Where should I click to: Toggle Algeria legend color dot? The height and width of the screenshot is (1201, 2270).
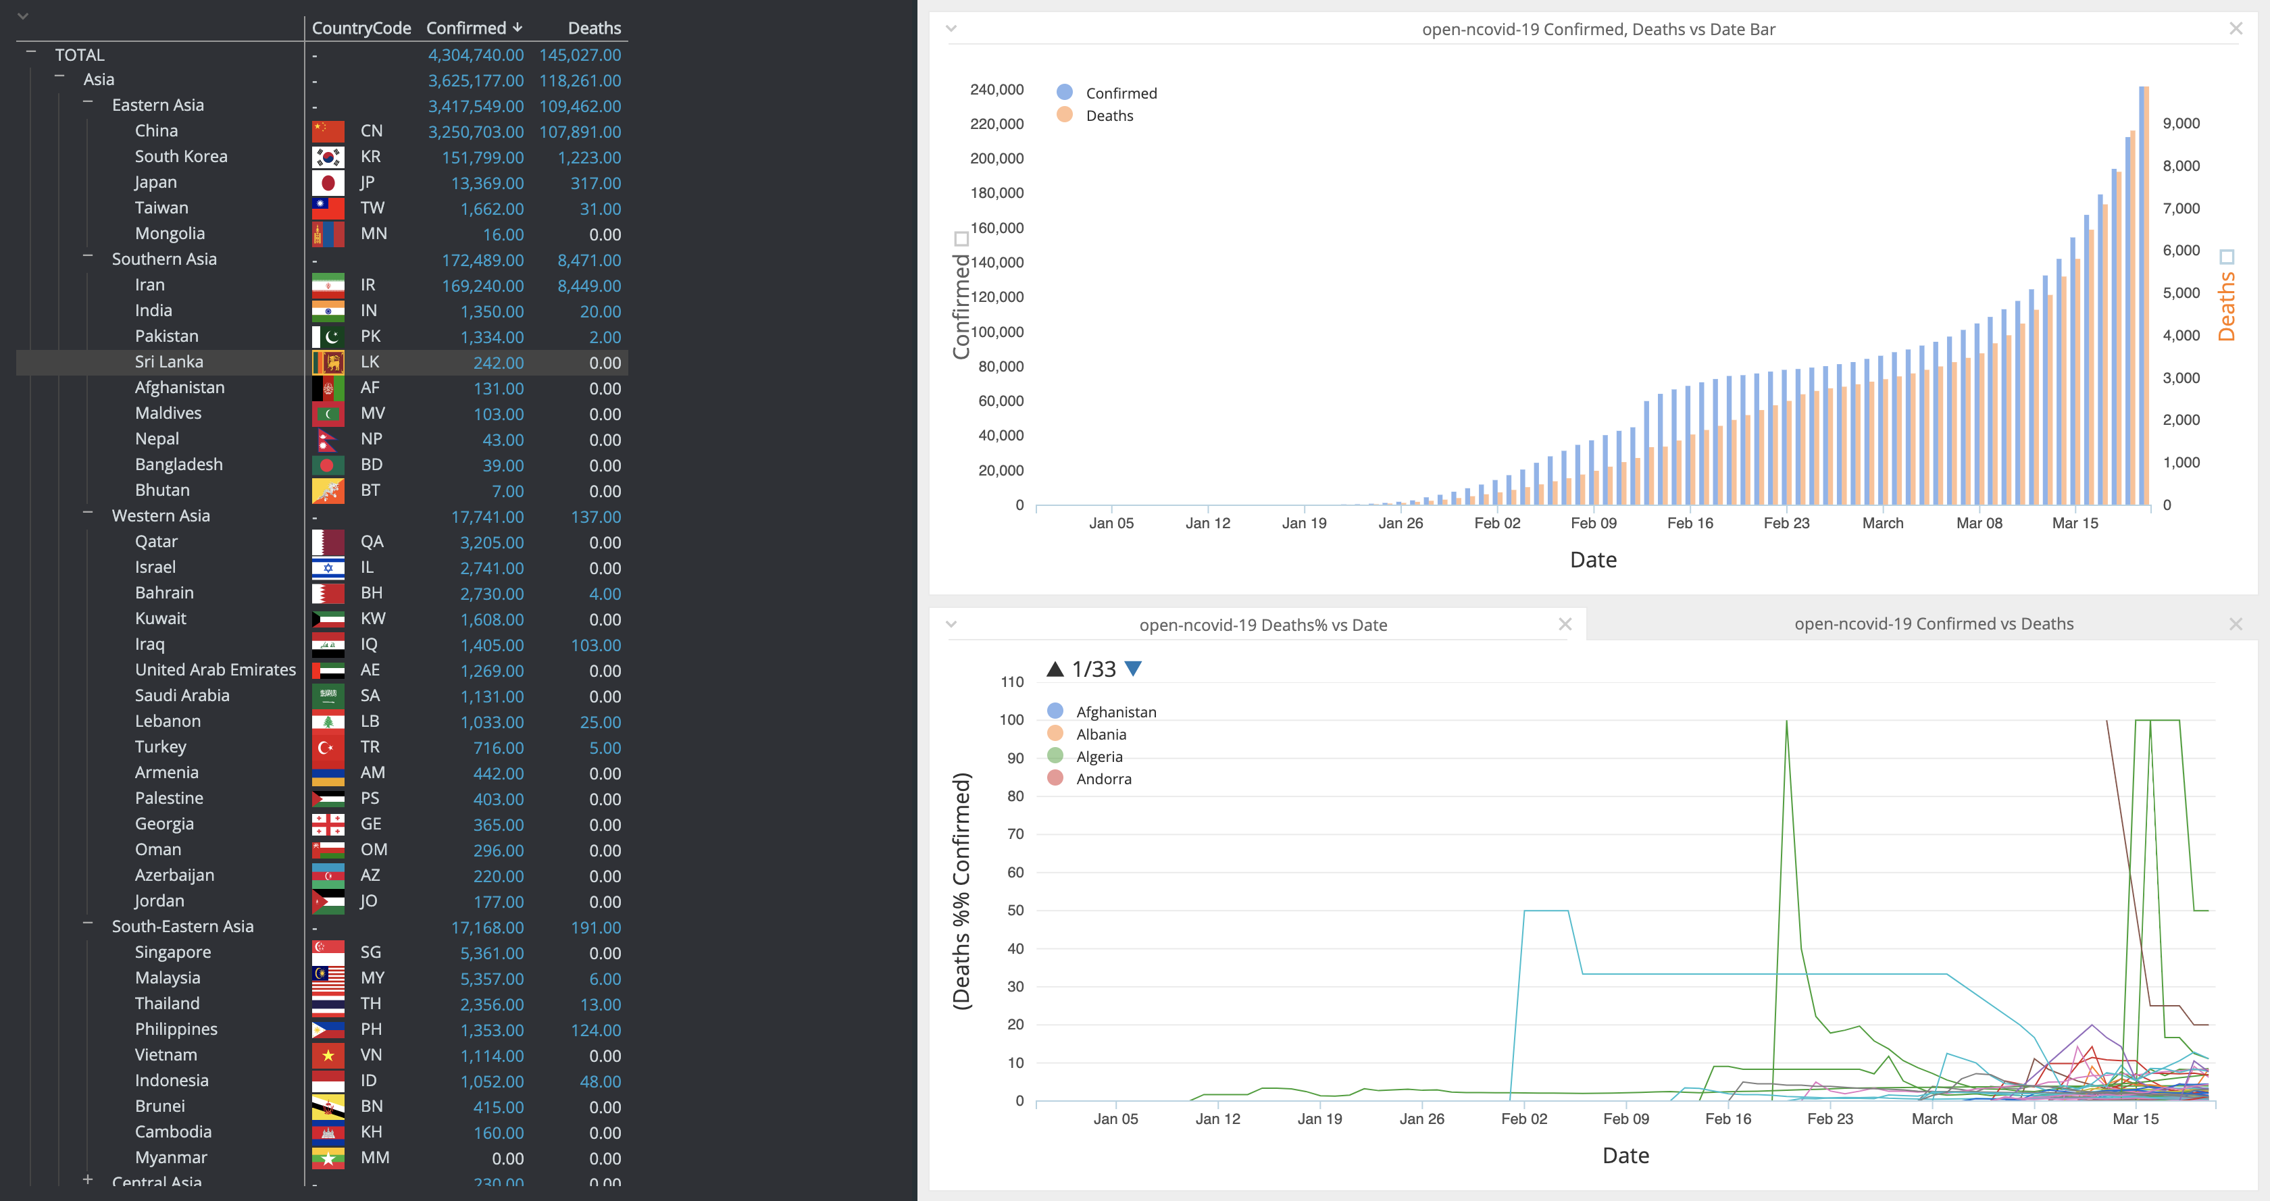[x=1055, y=755]
